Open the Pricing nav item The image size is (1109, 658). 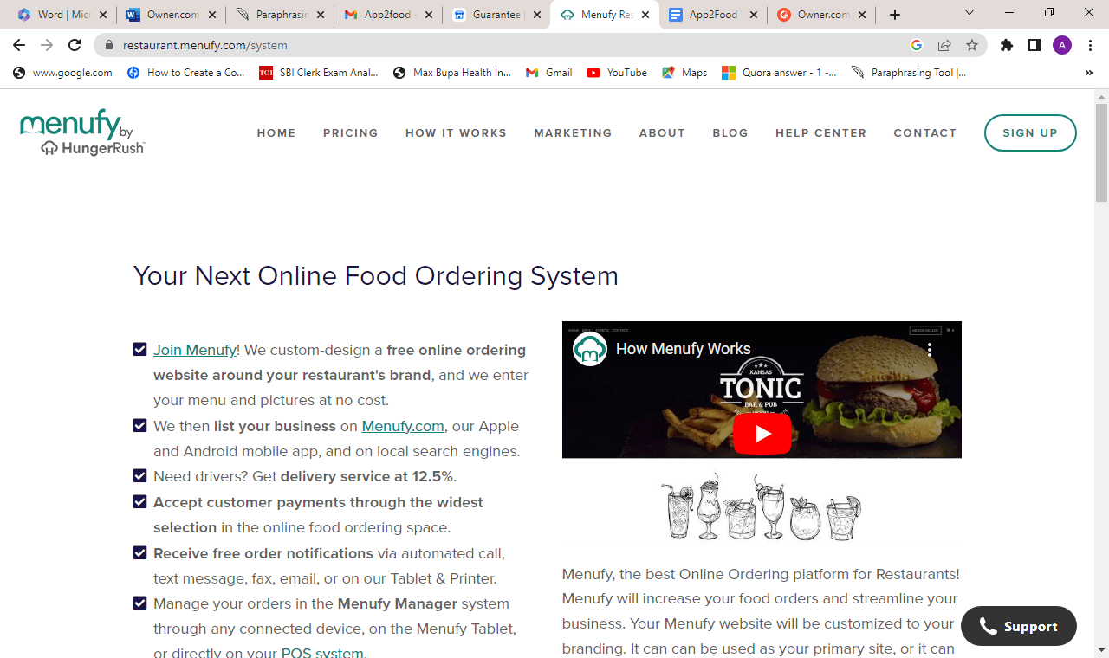351,133
